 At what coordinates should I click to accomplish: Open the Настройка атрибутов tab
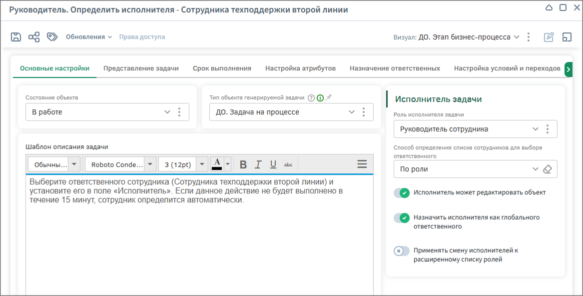coord(300,68)
